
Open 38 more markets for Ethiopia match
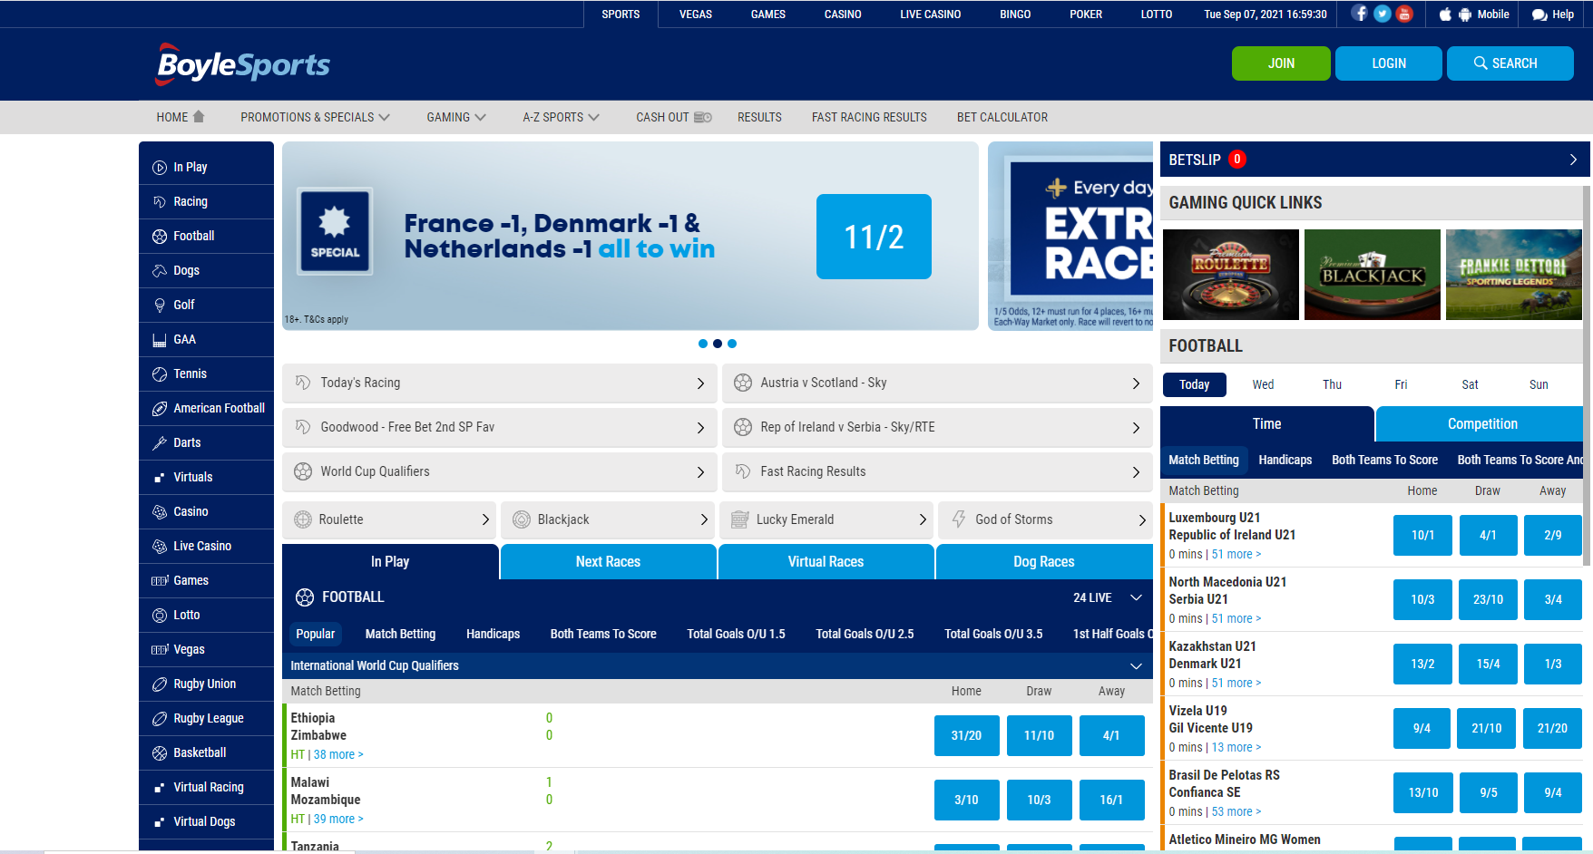pos(338,754)
